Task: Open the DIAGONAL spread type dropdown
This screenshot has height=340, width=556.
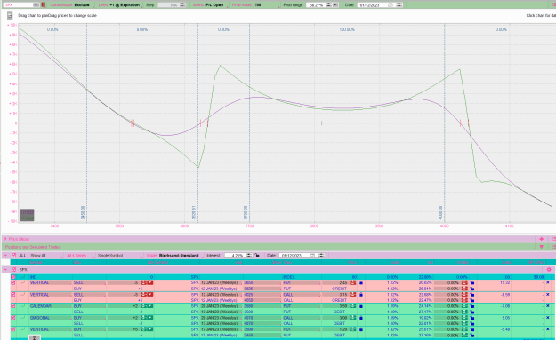Action: pos(50,318)
